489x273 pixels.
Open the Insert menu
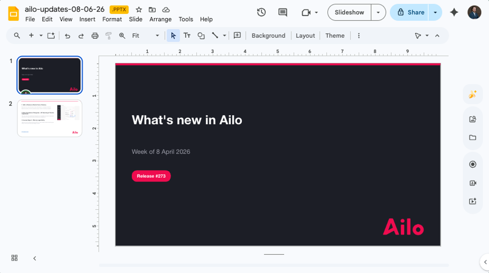click(87, 19)
